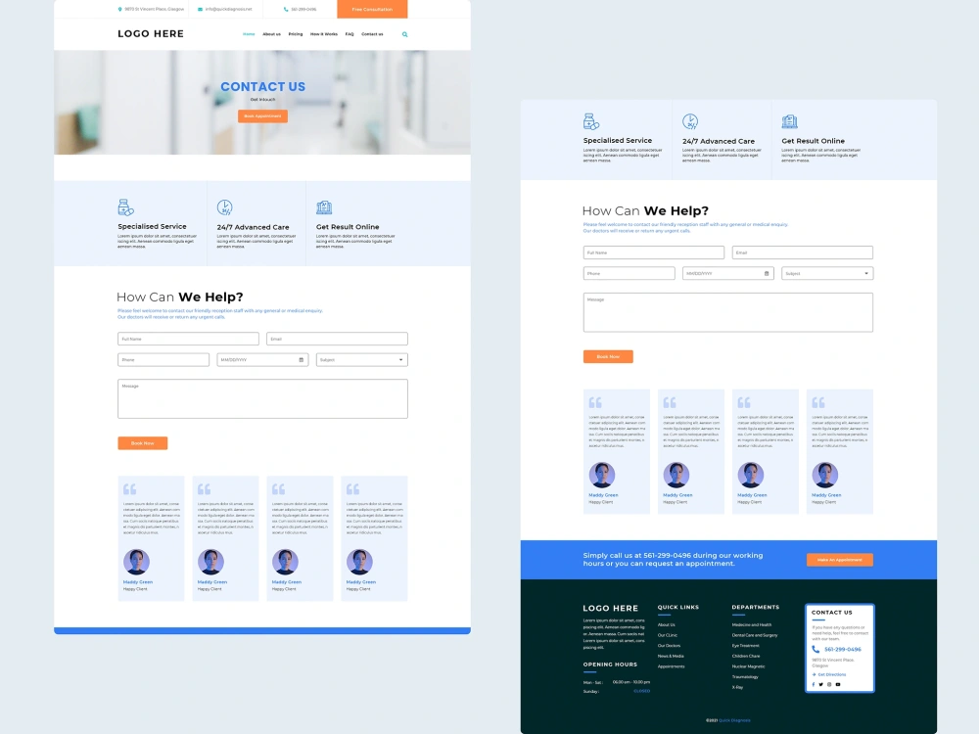This screenshot has height=734, width=979.
Task: Click the phone icon in top bar
Action: [x=286, y=10]
